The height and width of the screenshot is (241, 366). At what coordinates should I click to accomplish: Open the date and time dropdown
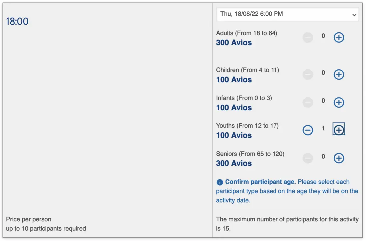[x=287, y=14]
